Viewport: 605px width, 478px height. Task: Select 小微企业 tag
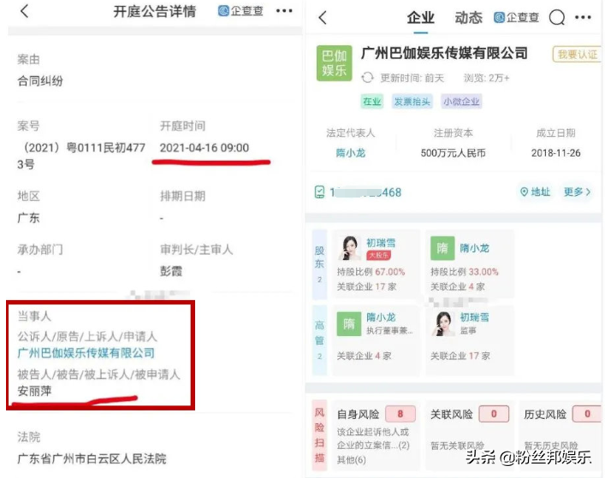461,102
